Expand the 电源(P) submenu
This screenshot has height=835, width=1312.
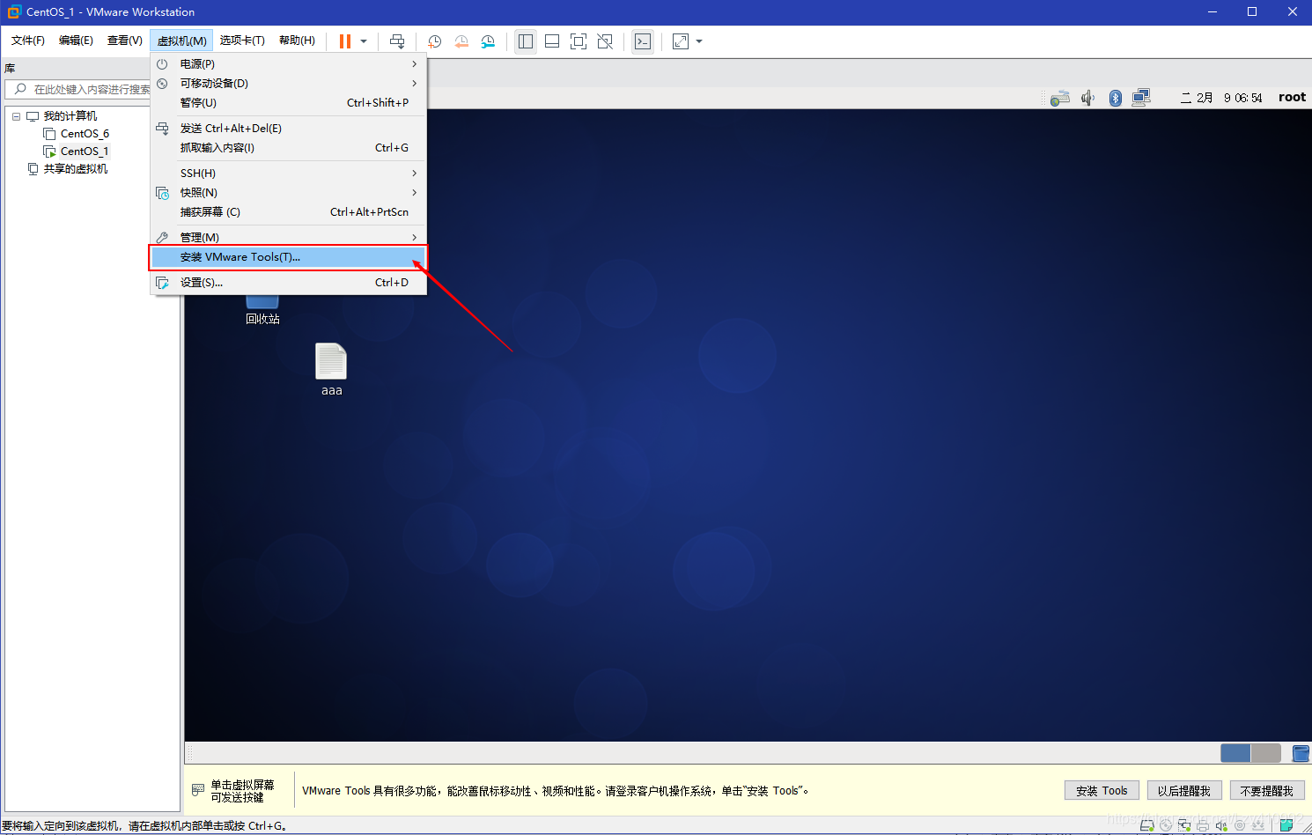click(289, 64)
